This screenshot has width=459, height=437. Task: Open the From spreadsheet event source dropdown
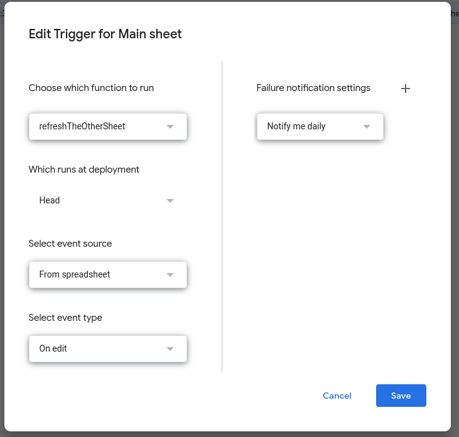pyautogui.click(x=108, y=274)
